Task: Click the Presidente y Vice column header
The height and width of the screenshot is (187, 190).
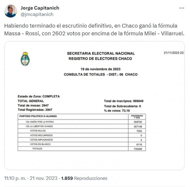Action: (x=137, y=117)
